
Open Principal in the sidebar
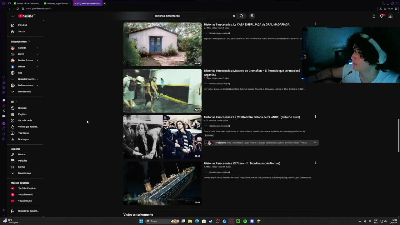(25, 25)
